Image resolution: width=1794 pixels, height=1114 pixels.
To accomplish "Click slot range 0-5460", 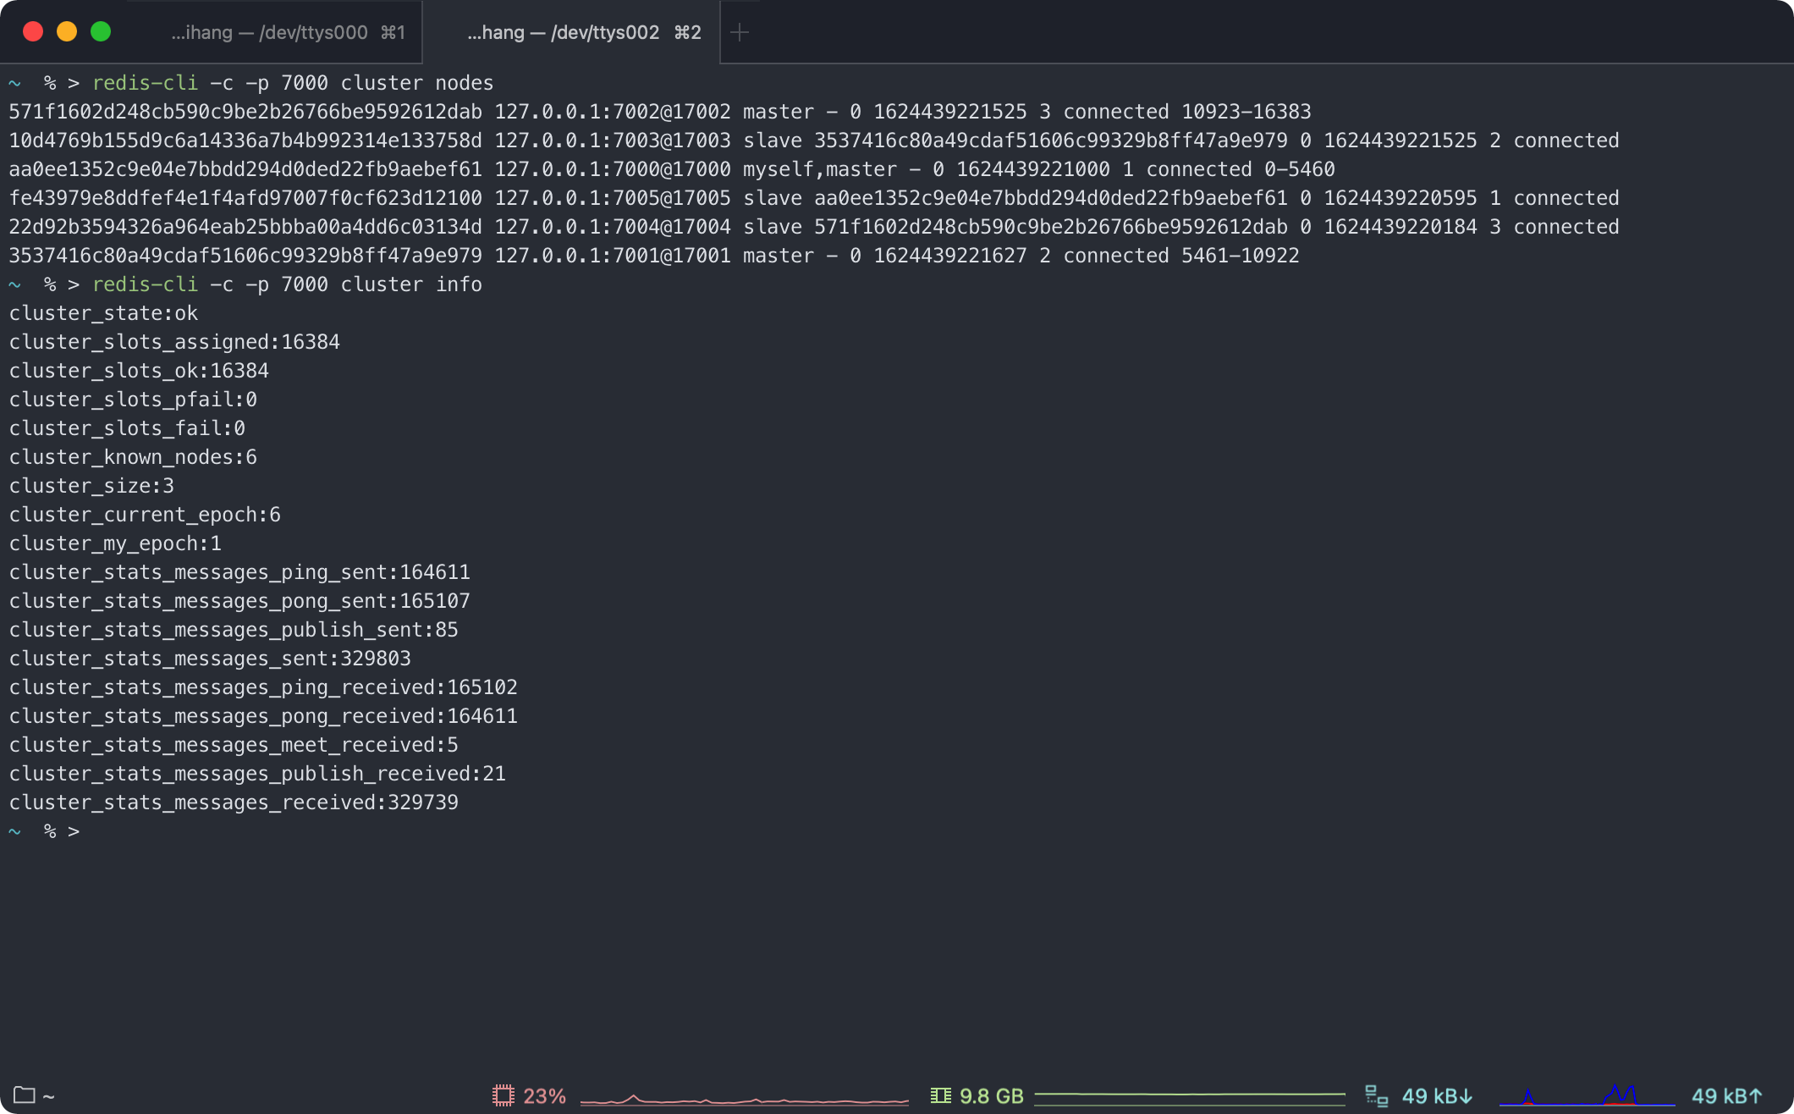I will (1300, 169).
